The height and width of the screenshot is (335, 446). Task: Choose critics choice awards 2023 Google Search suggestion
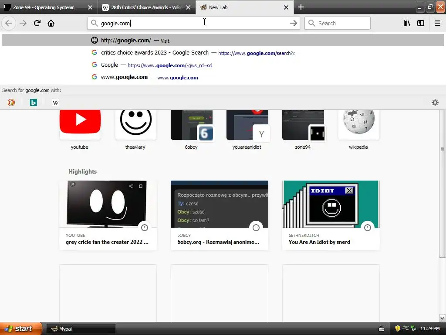223,53
